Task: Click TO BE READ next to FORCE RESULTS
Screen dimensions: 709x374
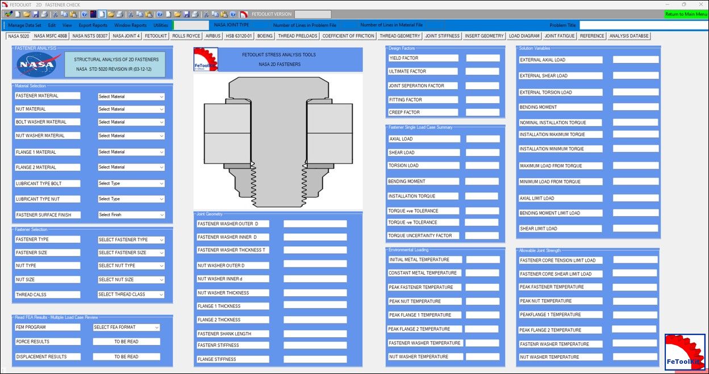Action: click(x=126, y=342)
